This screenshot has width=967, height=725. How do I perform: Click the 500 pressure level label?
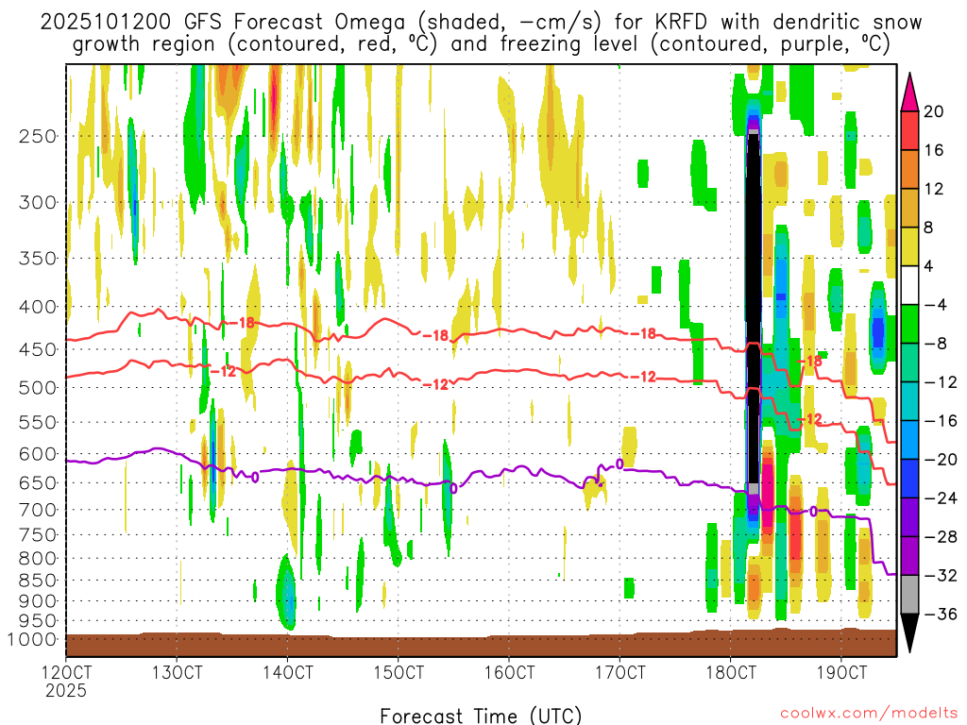[37, 387]
